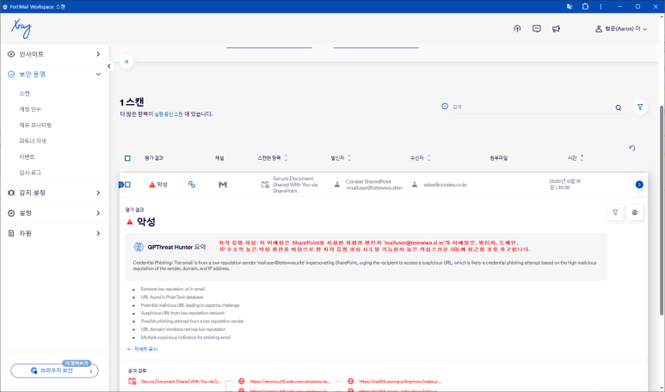Check the malicious scan row checkbox
Image resolution: width=665 pixels, height=392 pixels.
click(127, 185)
